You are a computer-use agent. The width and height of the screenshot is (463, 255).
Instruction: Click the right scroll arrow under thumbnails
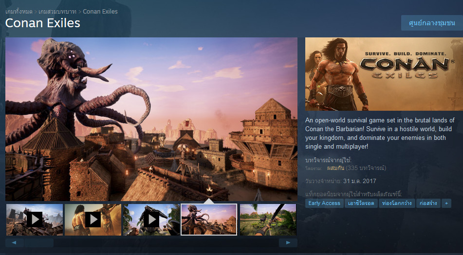pyautogui.click(x=288, y=242)
